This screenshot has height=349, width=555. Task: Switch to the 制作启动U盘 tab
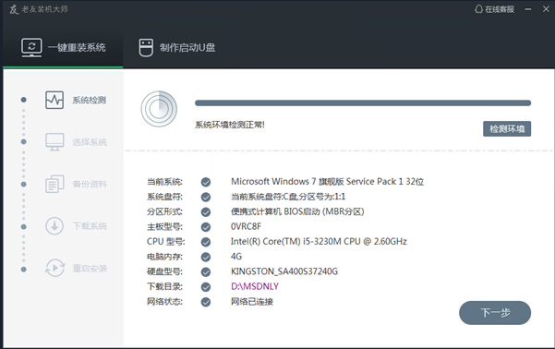176,47
